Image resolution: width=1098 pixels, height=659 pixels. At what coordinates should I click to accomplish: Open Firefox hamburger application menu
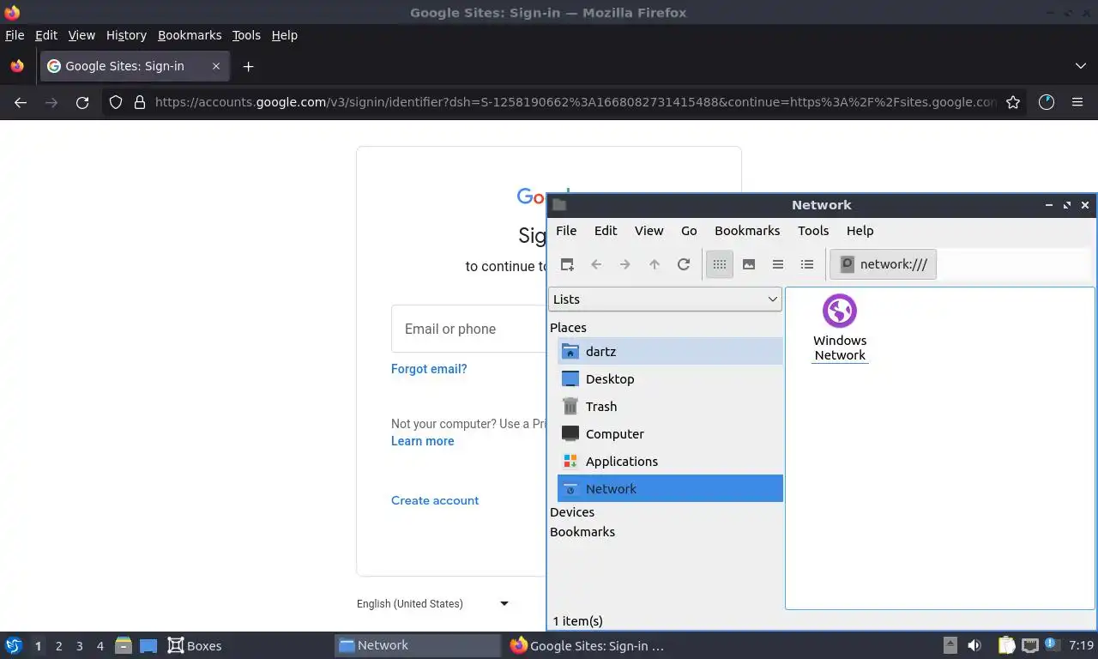coord(1077,102)
